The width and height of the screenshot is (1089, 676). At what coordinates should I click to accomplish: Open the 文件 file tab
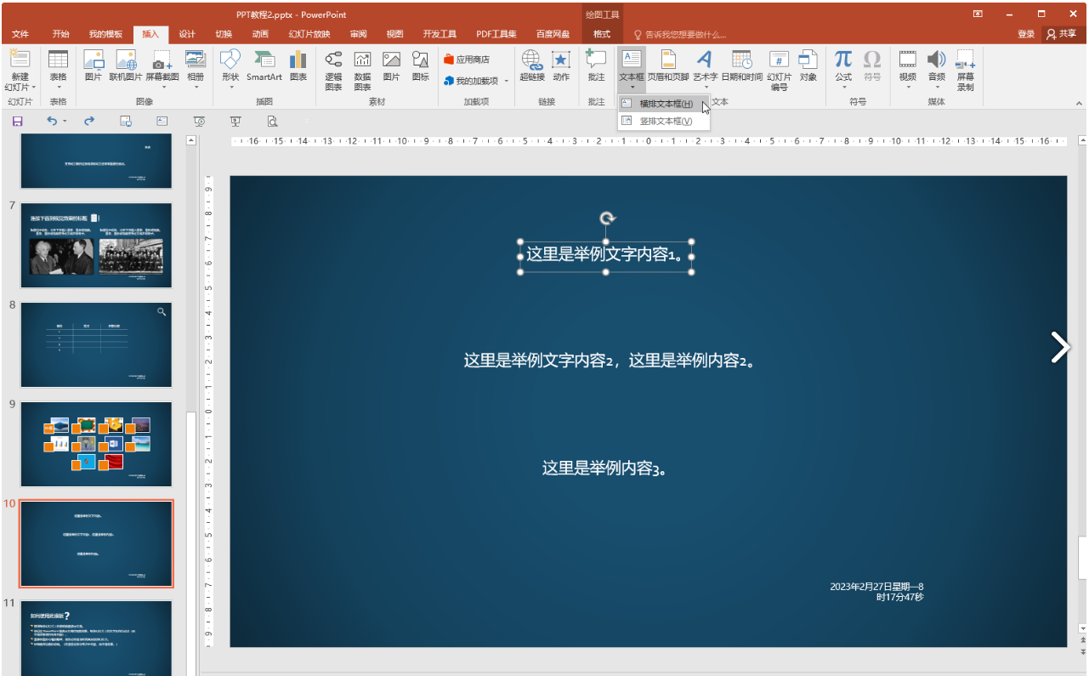[x=20, y=34]
